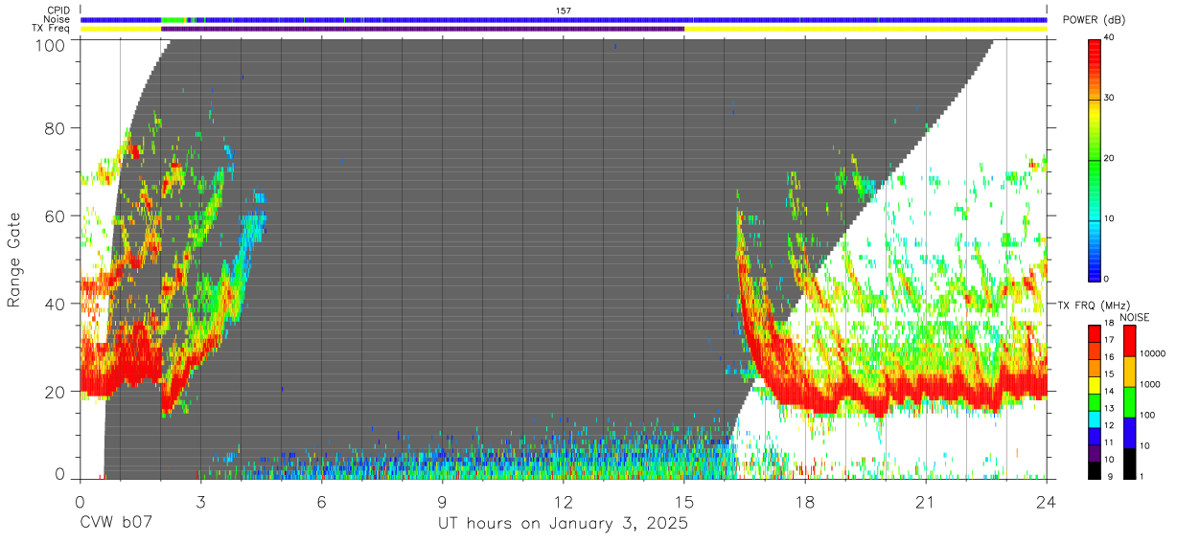Click the CVW b07 label
Viewport: 1177px width, 543px height.
point(117,524)
